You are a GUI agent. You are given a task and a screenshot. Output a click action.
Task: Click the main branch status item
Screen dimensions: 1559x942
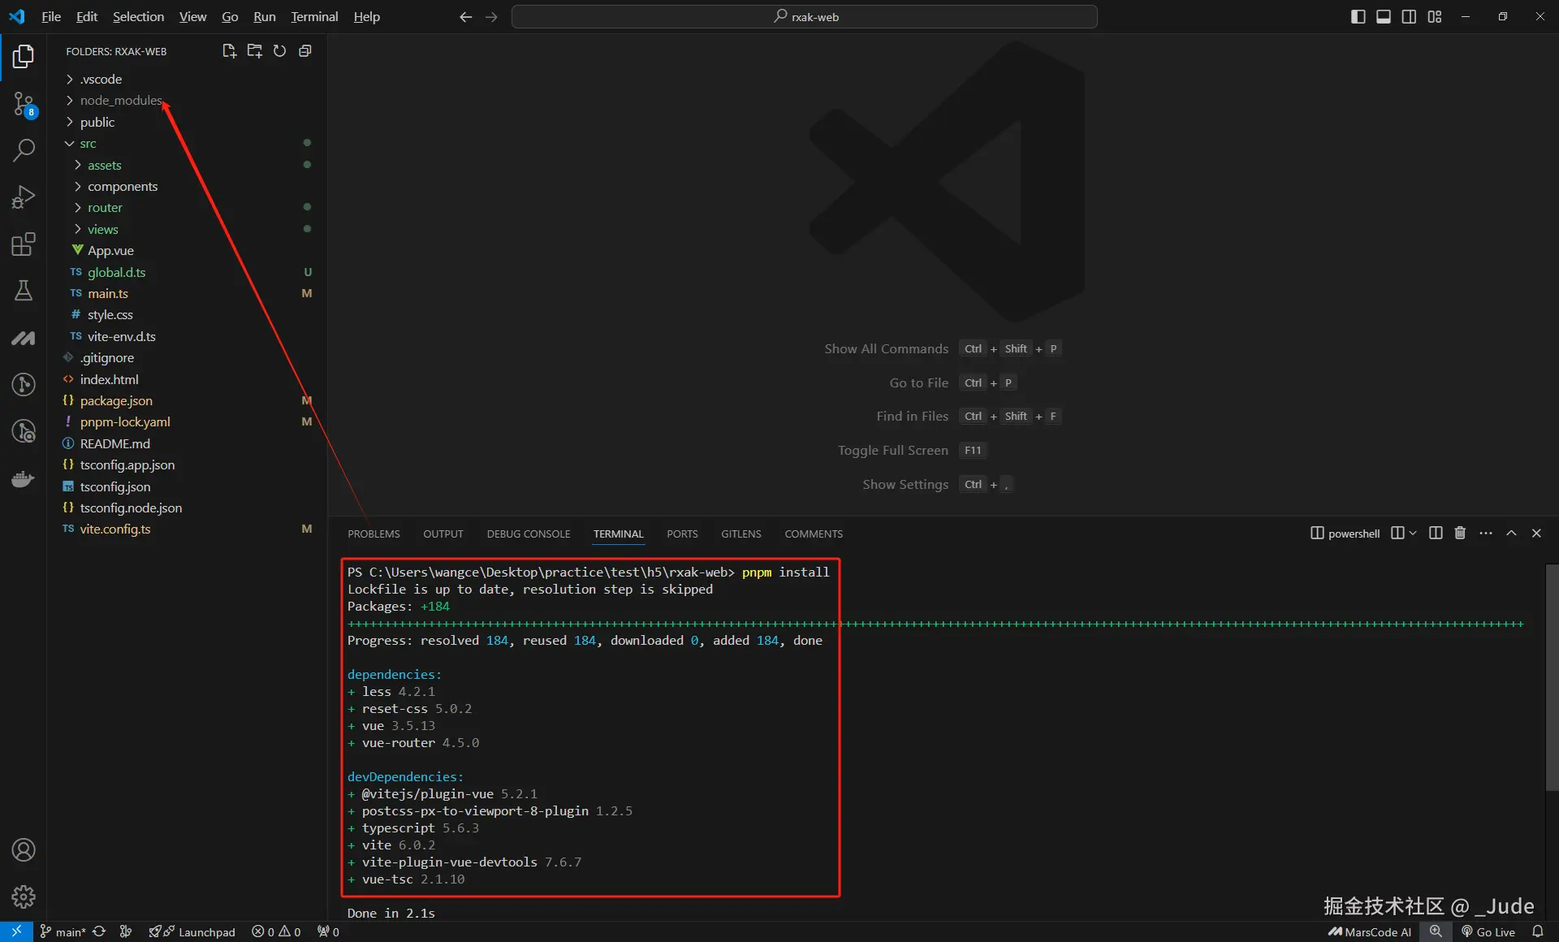tap(63, 931)
